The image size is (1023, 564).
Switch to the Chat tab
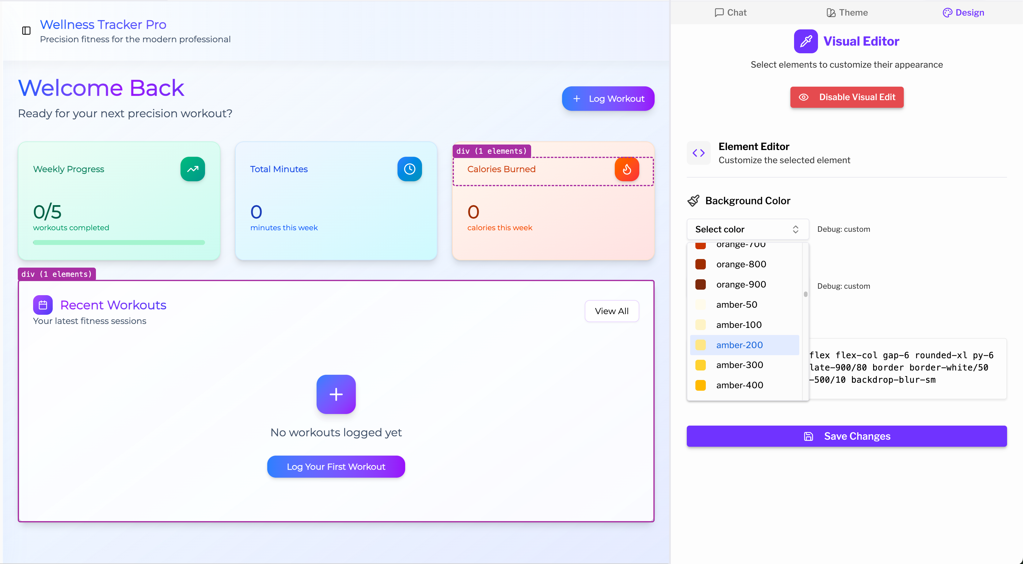pos(730,12)
